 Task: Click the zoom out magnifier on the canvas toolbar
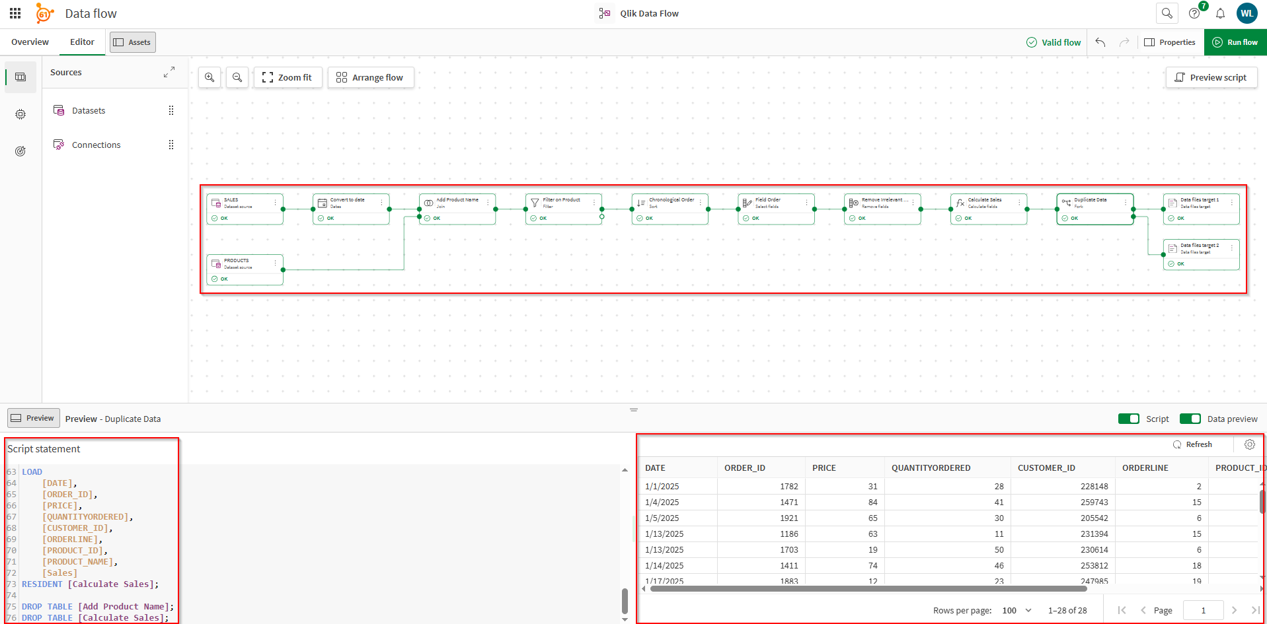[x=237, y=77]
